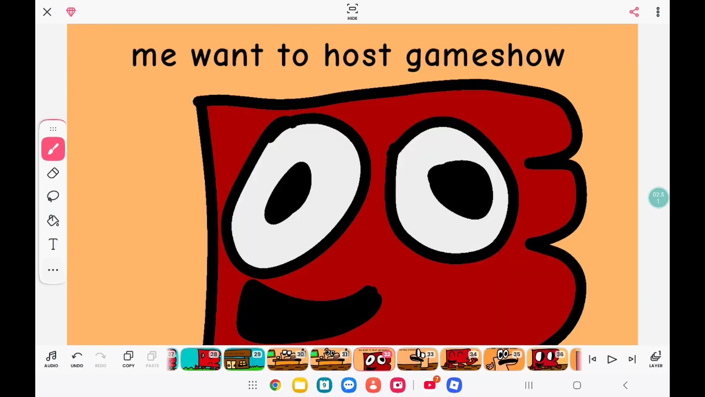
Task: Select the paint bucket fill tool
Action: (53, 221)
